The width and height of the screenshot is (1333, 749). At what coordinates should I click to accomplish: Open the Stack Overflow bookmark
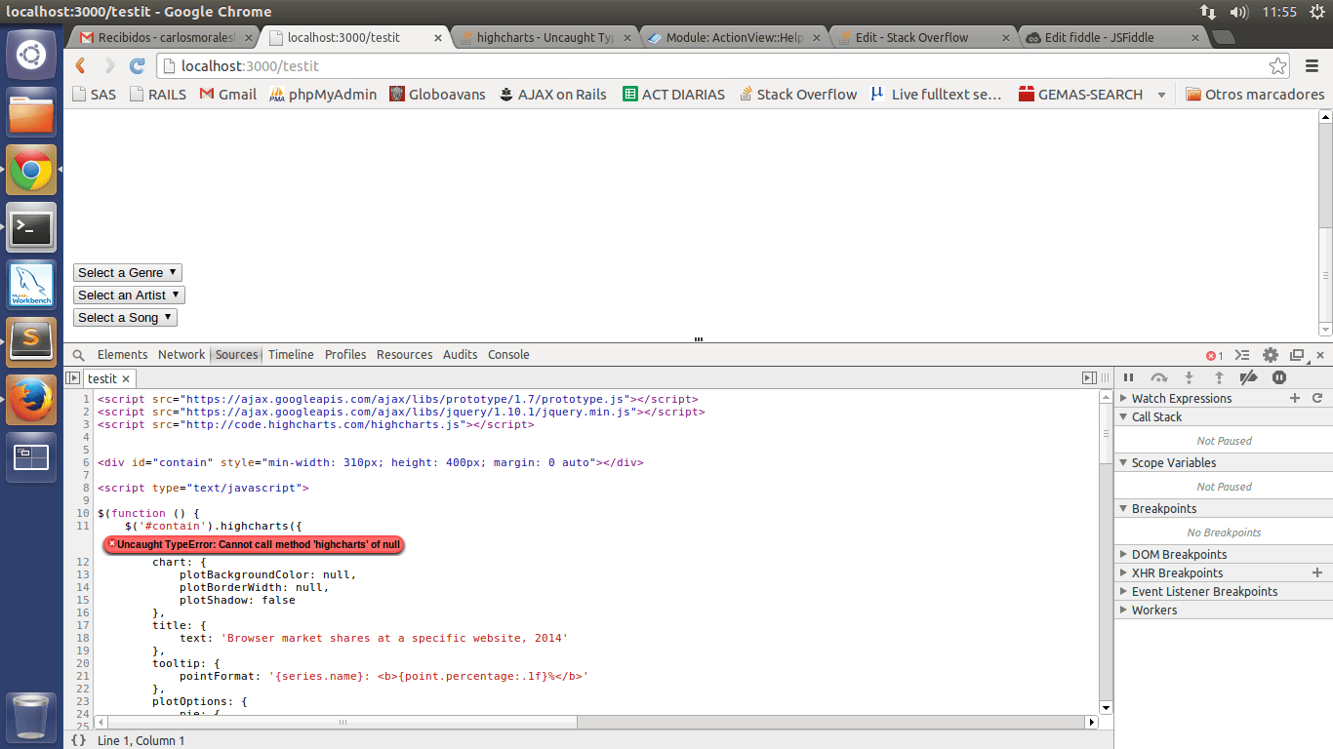(x=797, y=95)
